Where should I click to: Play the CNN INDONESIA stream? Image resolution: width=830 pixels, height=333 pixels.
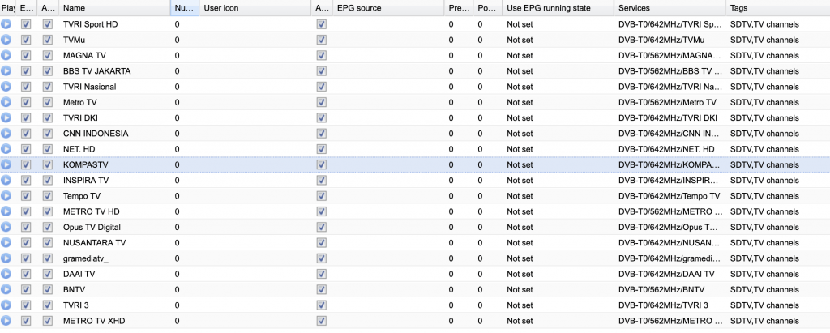[x=6, y=134]
